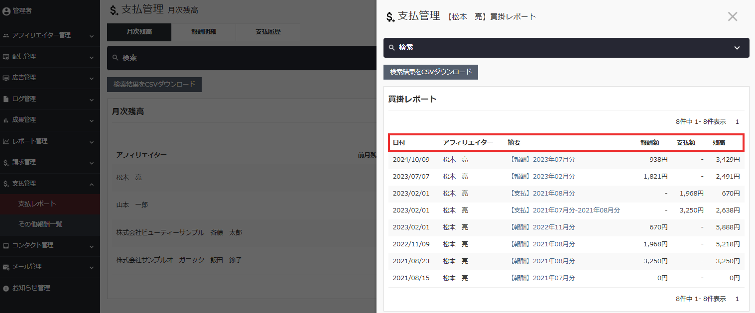Collapse the 支払管理 sidebar menu
Screen dimensions: 755x313
coord(92,184)
